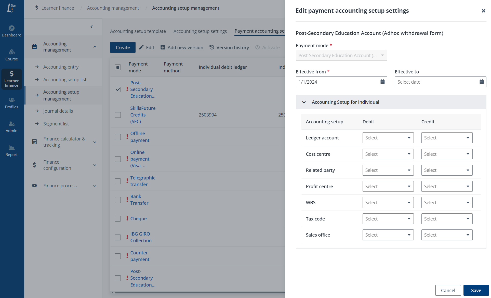Open the Report section

point(11,150)
